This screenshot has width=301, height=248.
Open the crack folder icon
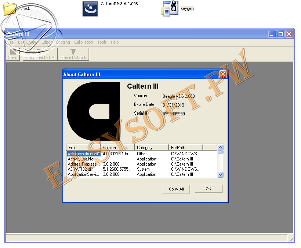coord(10,9)
